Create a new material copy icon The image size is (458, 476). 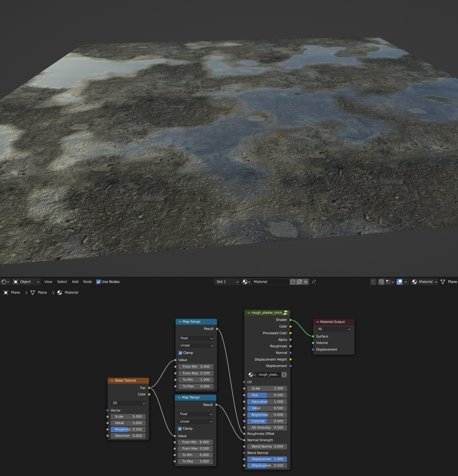[299, 282]
